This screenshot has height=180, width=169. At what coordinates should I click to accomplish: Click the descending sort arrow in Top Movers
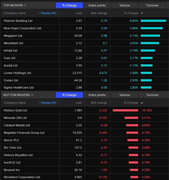(x=142, y=13)
